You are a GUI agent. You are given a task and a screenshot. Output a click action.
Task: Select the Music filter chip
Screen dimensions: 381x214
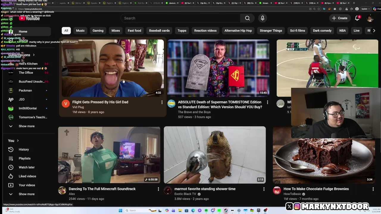pyautogui.click(x=80, y=31)
